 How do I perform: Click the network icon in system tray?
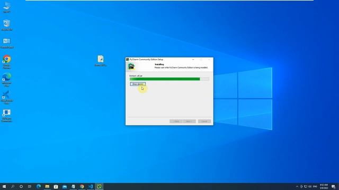[306, 186]
